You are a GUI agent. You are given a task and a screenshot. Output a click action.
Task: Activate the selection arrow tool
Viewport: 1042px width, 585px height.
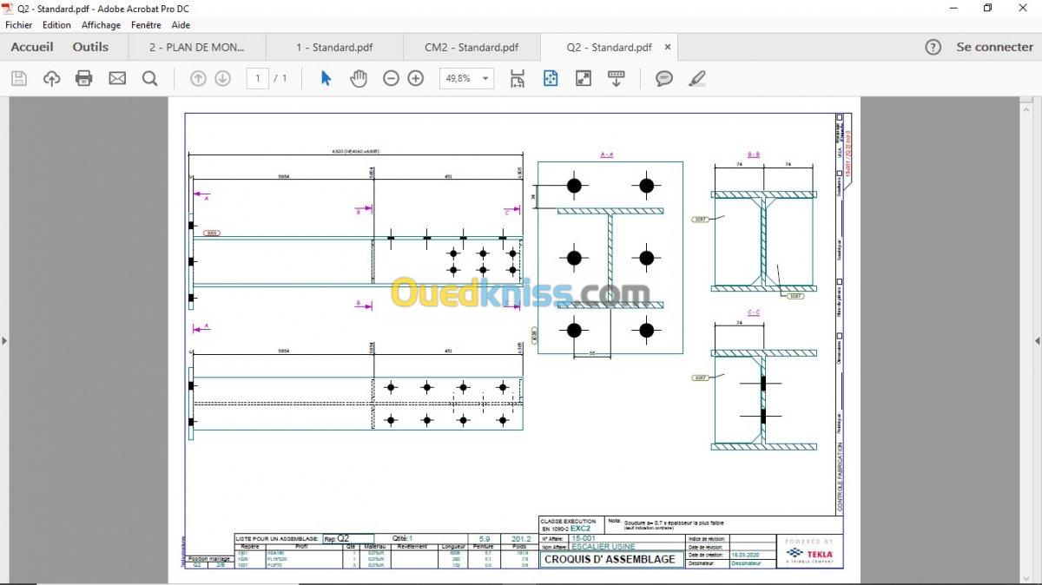[326, 79]
